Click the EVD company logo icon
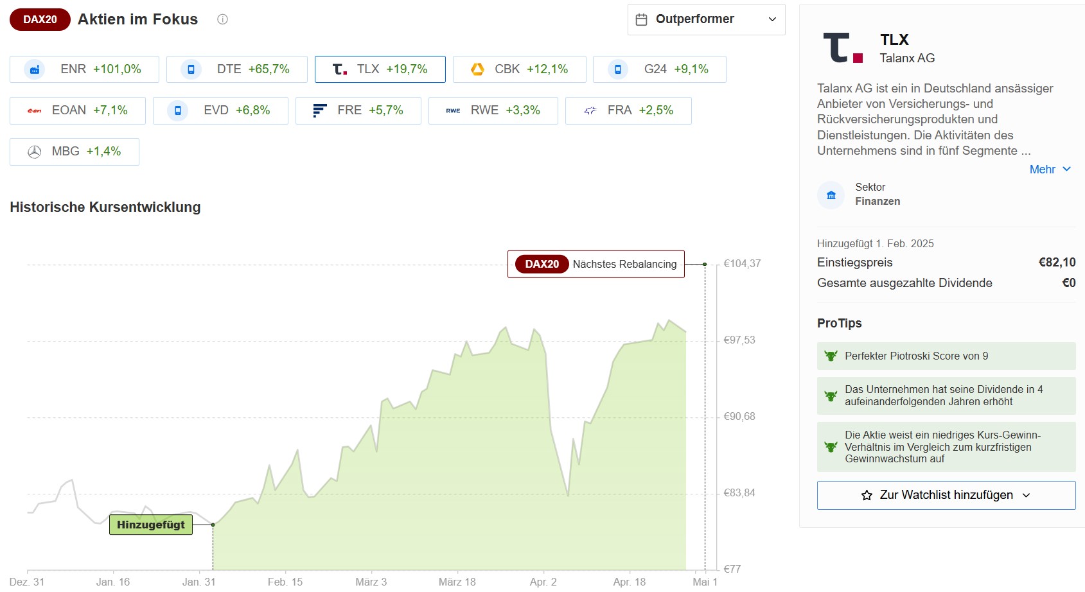This screenshot has width=1085, height=592. 178,110
